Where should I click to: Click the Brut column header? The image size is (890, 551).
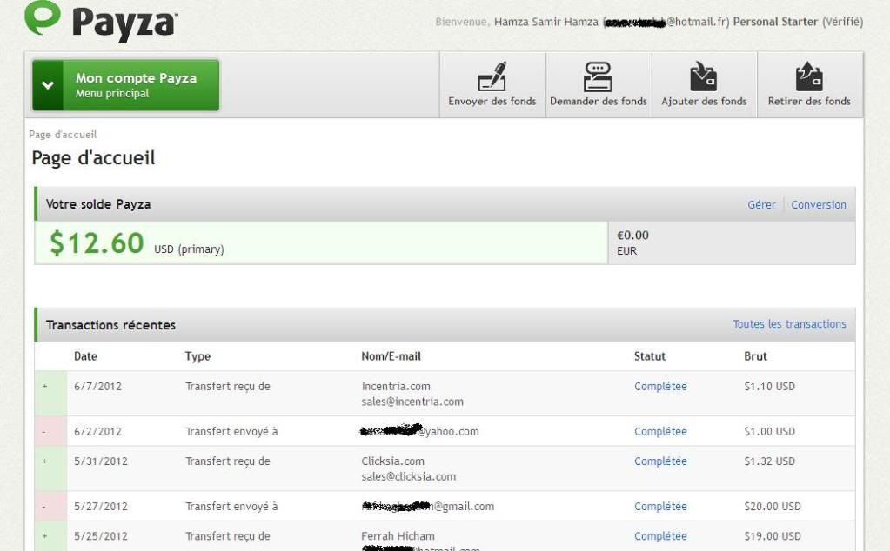[x=755, y=356]
